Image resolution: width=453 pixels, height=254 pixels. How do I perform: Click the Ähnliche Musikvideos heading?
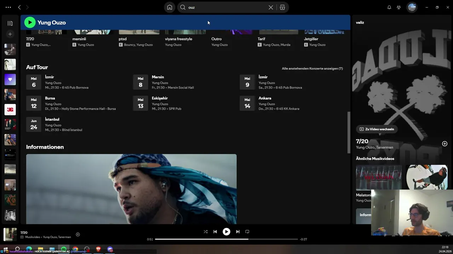pos(375,159)
